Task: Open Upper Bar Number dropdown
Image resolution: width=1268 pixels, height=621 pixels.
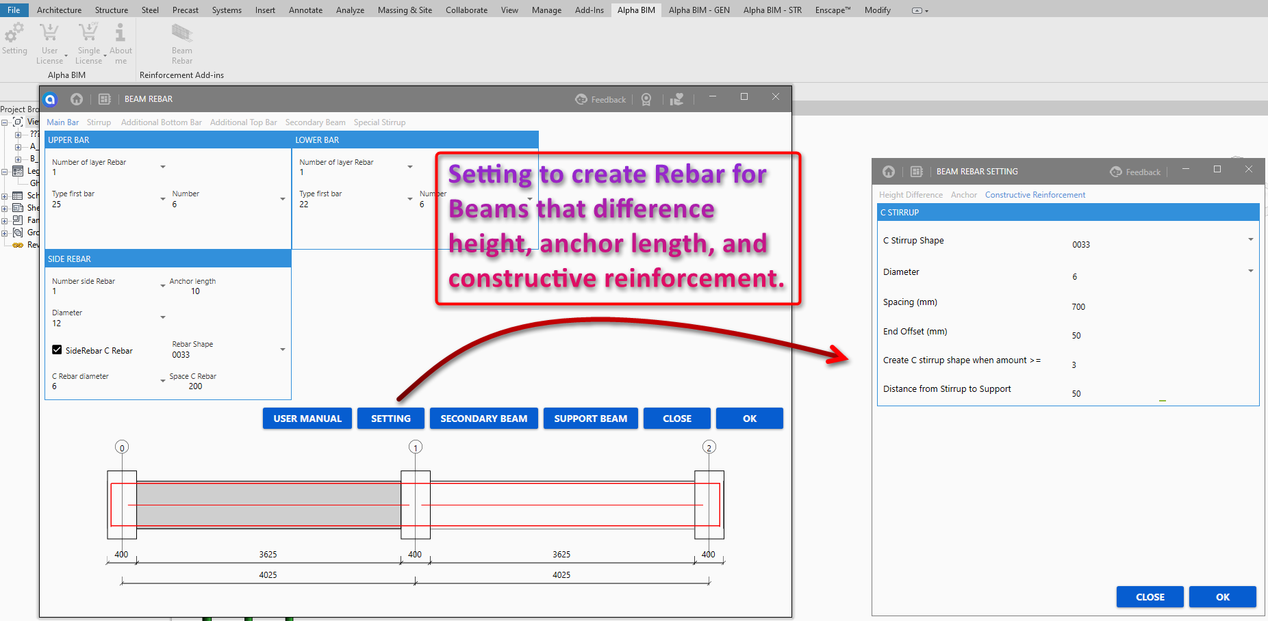Action: tap(283, 199)
